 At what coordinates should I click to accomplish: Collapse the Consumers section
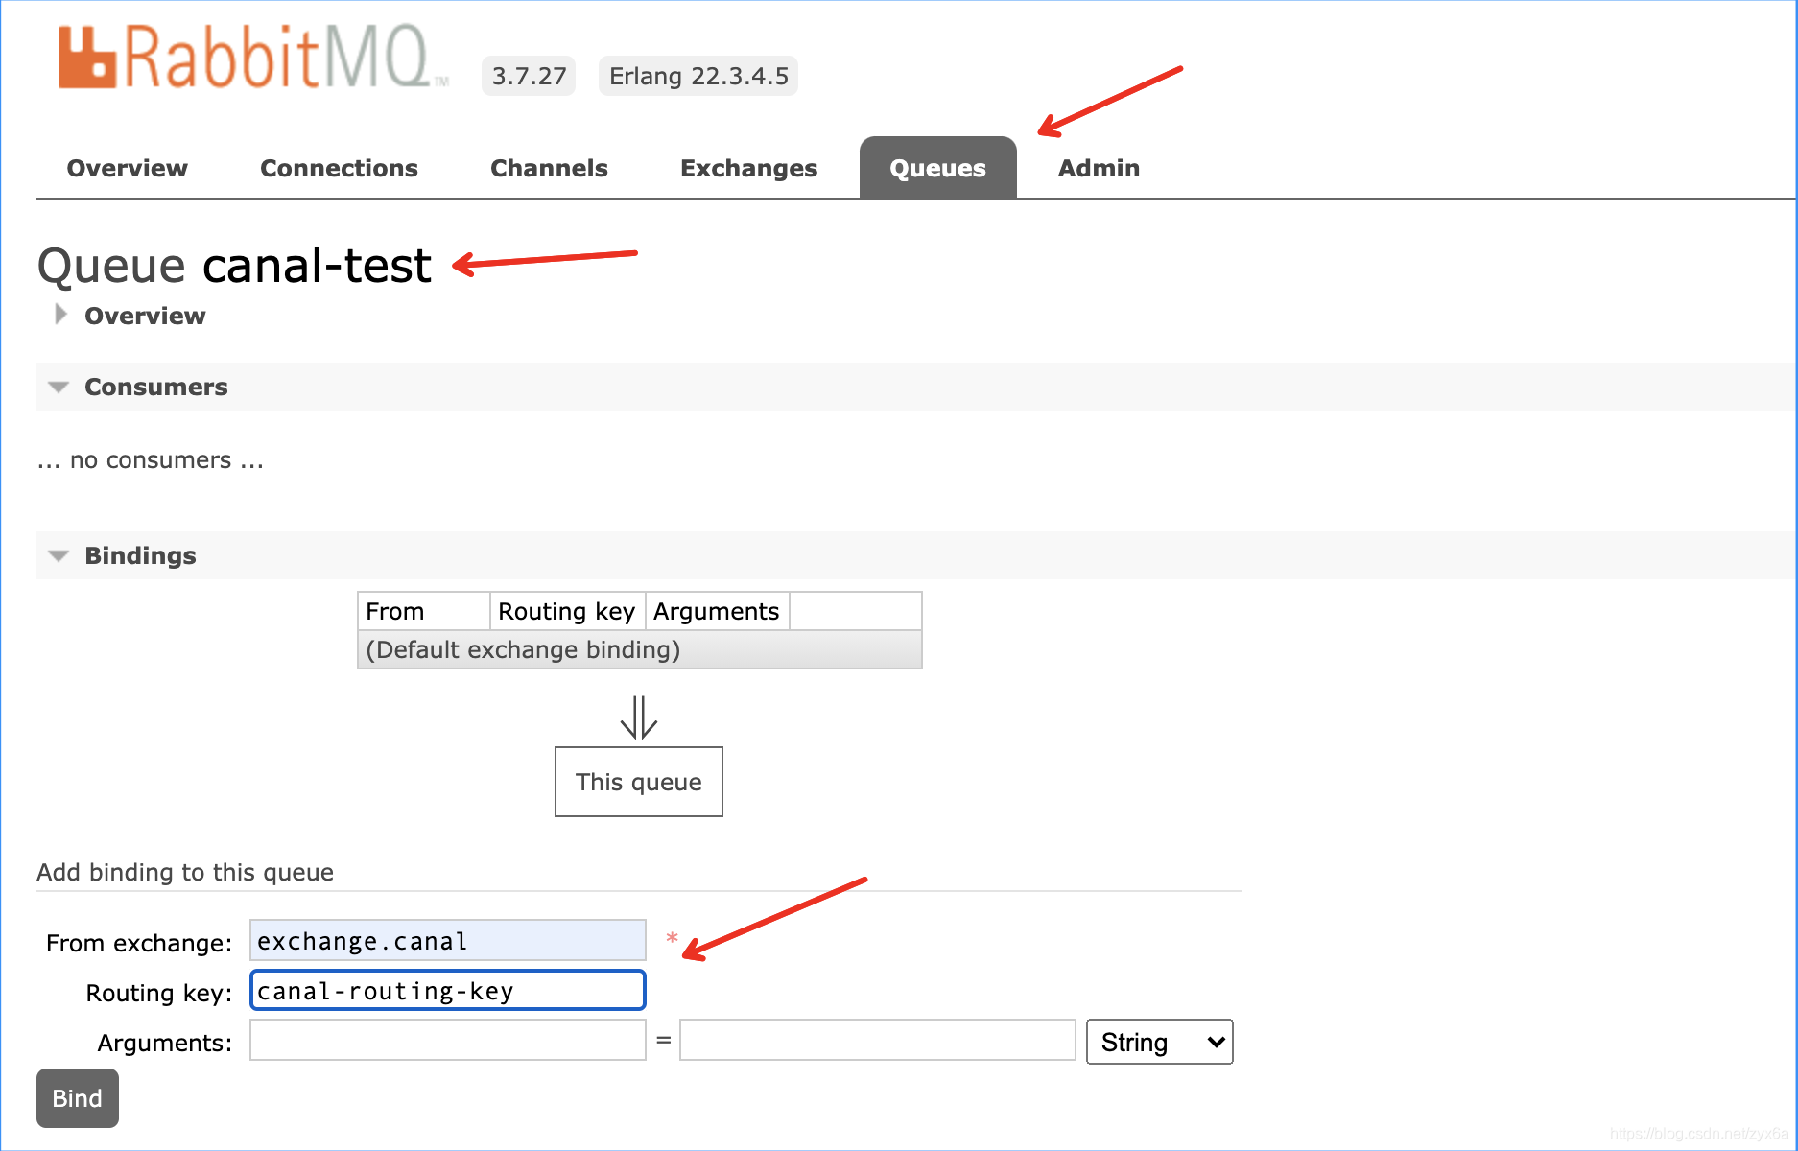click(155, 387)
